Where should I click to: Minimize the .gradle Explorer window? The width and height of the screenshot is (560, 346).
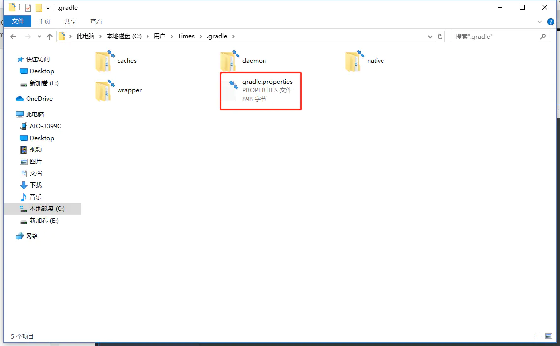click(500, 7)
